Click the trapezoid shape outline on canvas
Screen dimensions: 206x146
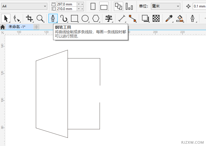(x=36, y=94)
